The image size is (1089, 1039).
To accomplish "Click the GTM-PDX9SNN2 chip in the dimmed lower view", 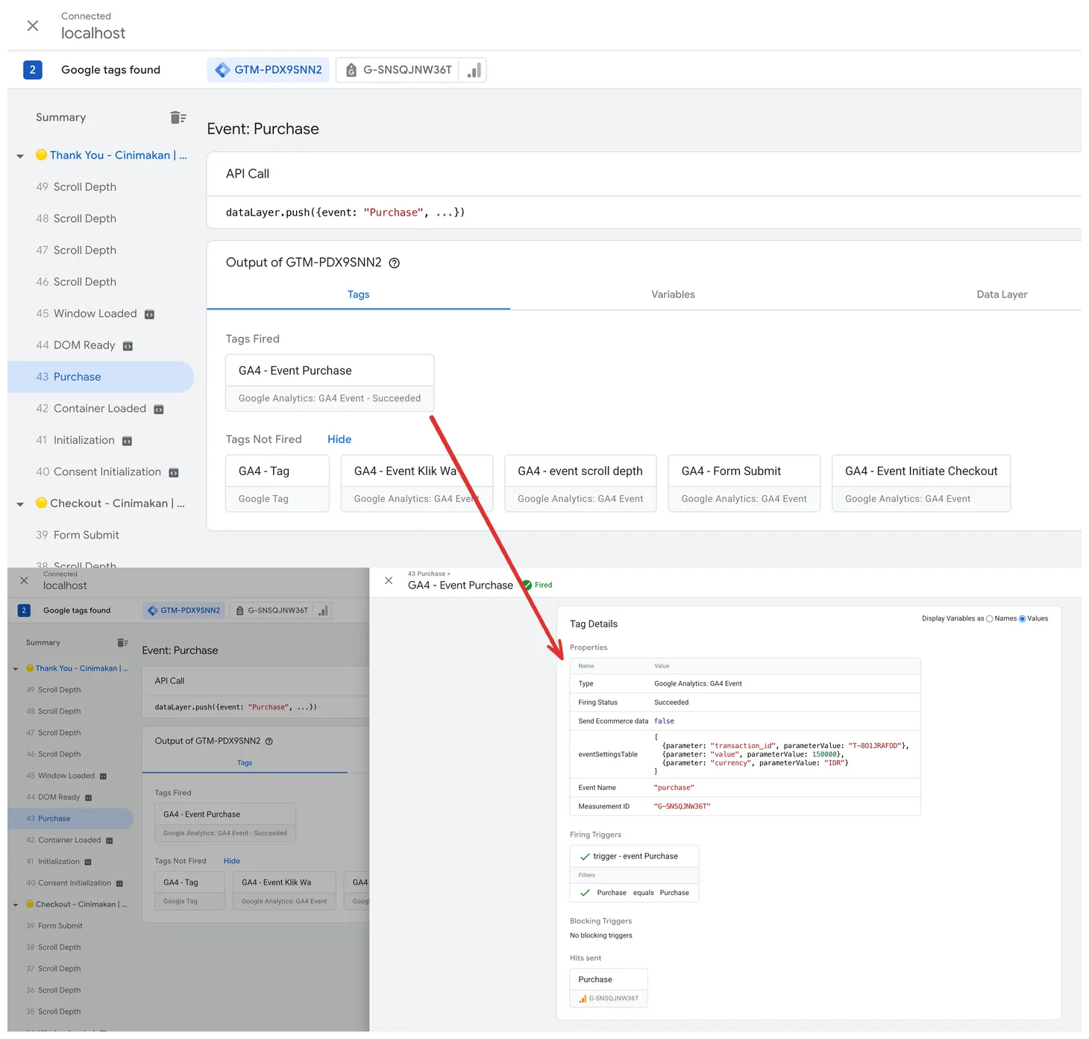I will coord(184,610).
